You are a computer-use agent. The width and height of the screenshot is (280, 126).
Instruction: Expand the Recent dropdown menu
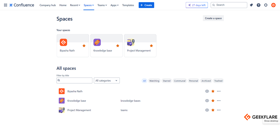click(x=75, y=5)
